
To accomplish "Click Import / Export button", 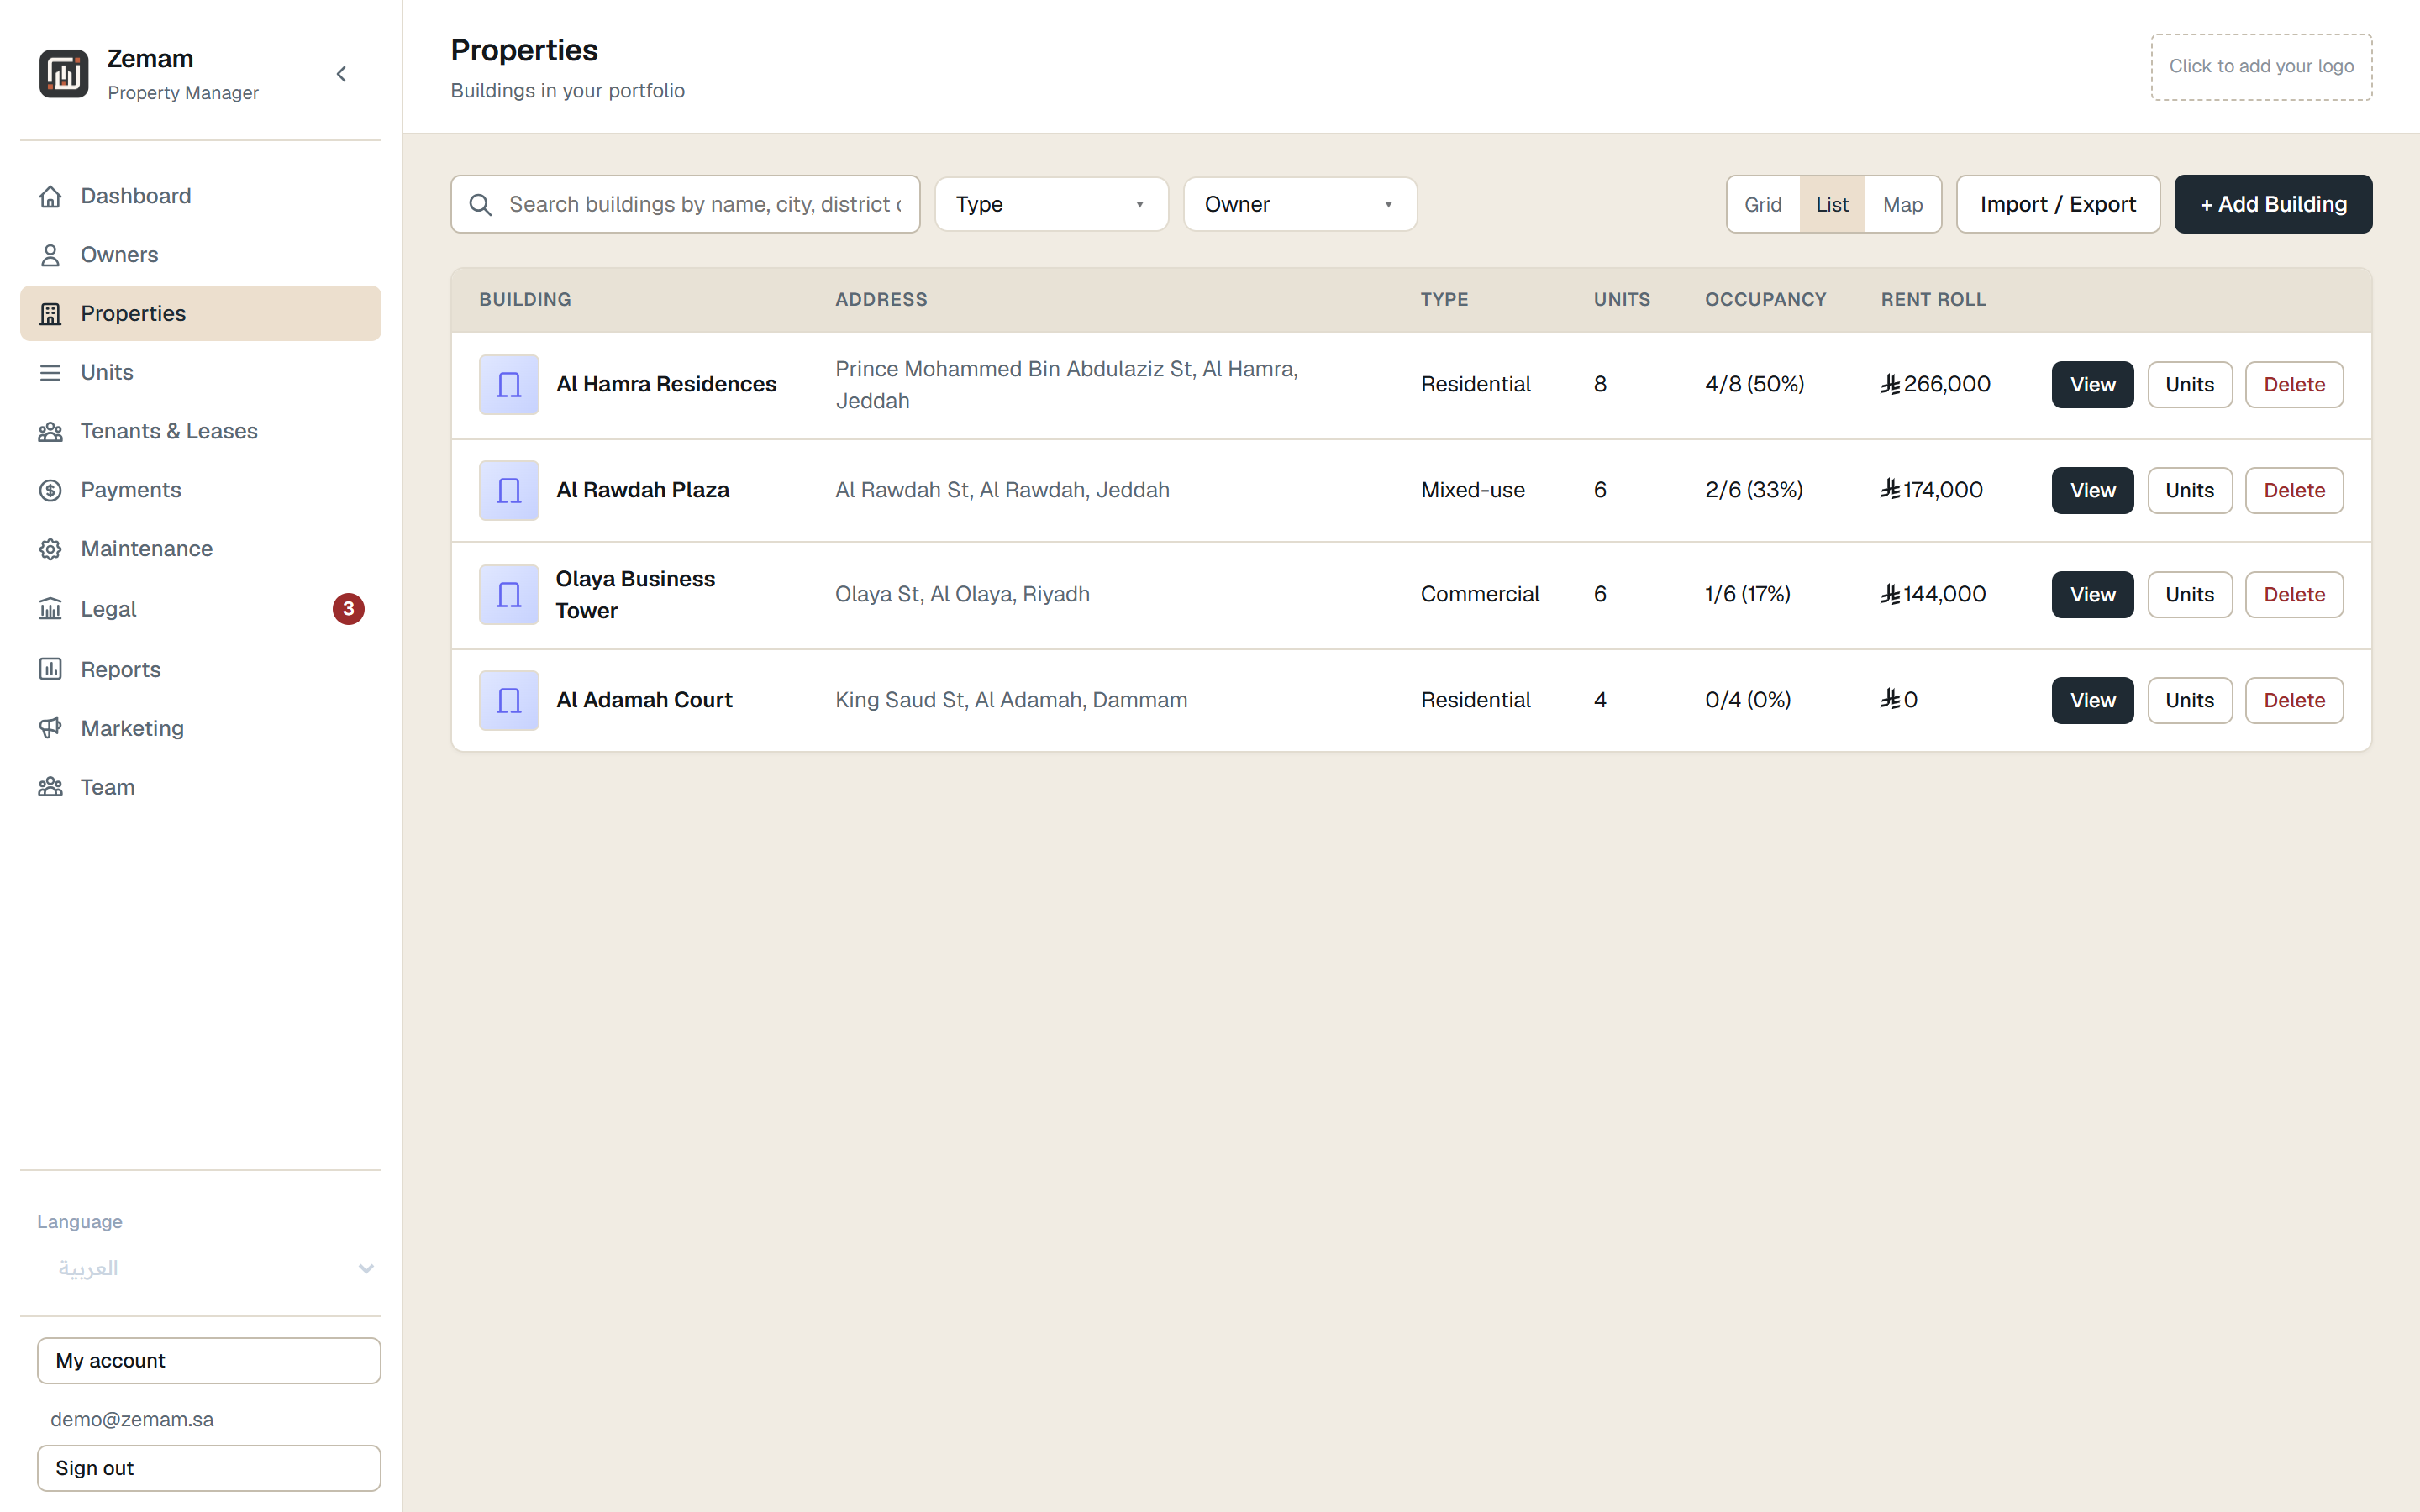I will pos(2058,205).
